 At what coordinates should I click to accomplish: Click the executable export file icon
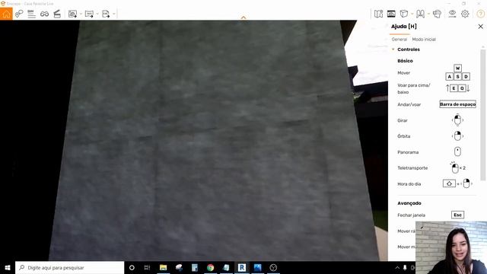tap(106, 14)
